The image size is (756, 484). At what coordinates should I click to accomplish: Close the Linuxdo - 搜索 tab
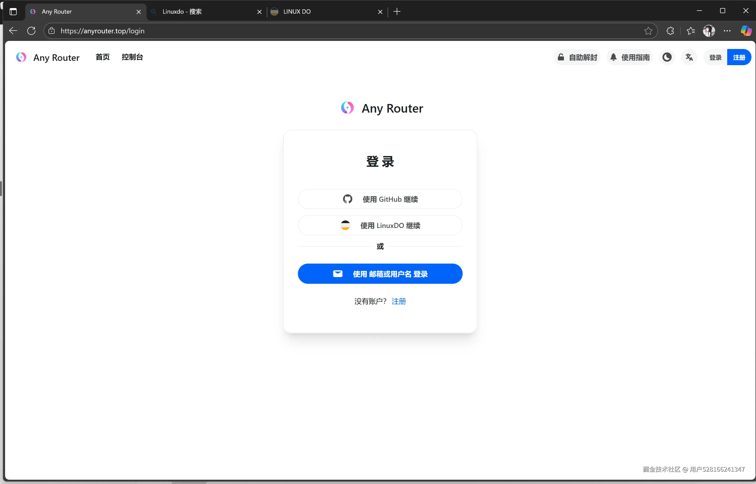(259, 12)
